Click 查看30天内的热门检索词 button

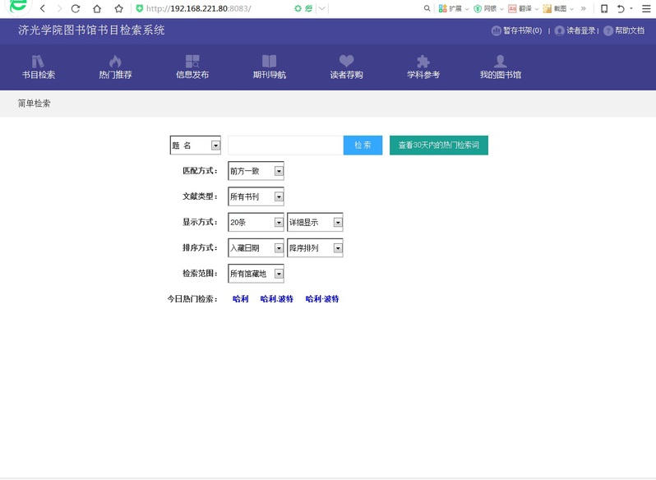click(438, 145)
